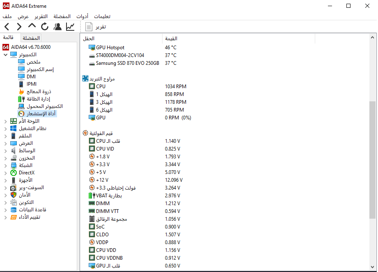The image size is (378, 272).
Task: Open the أدوات menu
Action: (82, 16)
